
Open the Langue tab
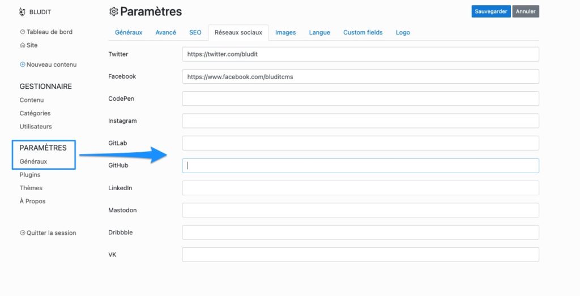319,32
